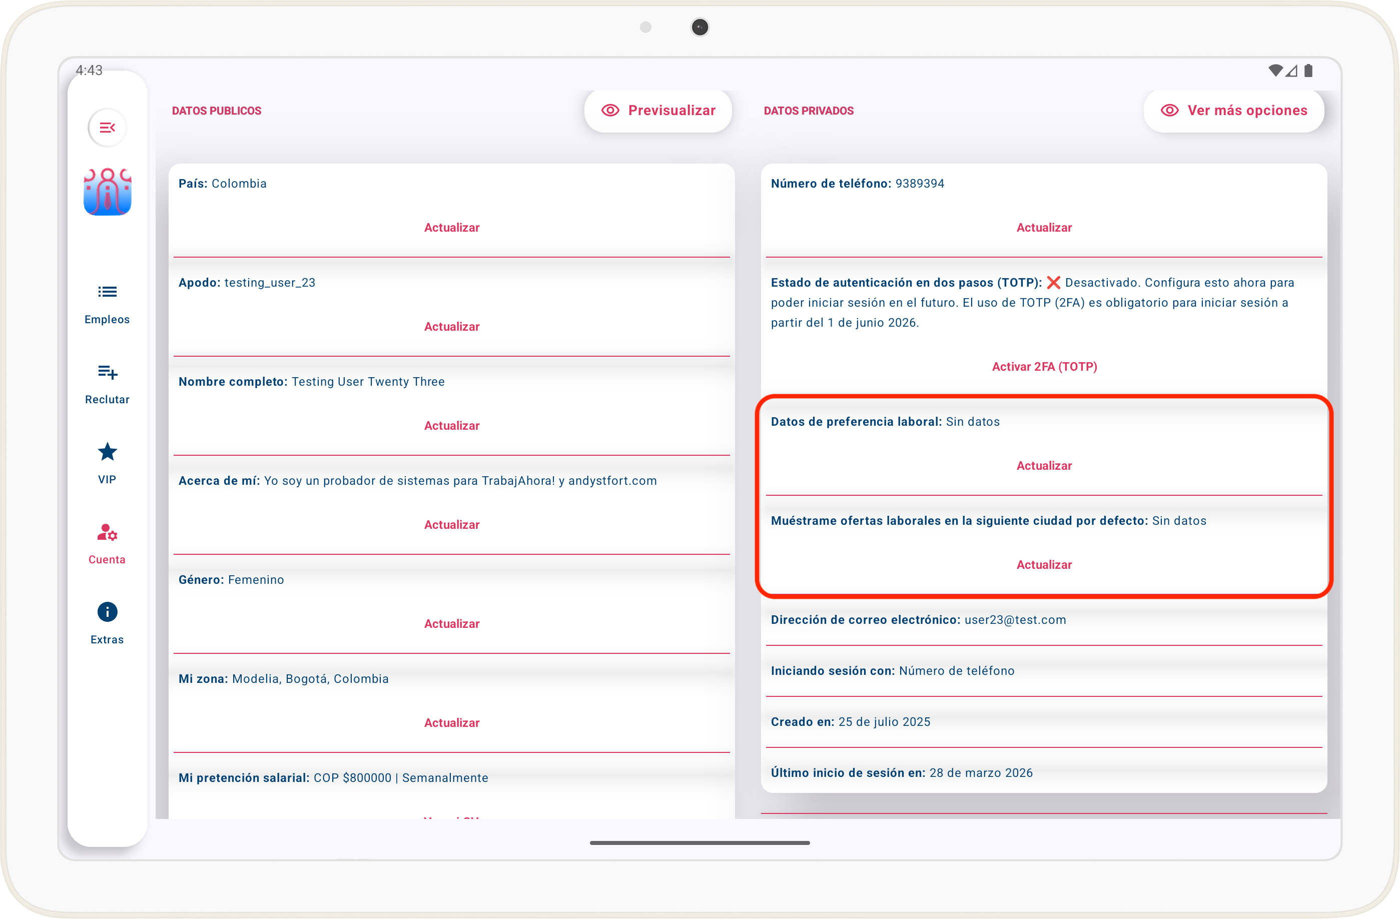The image size is (1400, 919).
Task: Open the Empleos list icon
Action: point(107,292)
